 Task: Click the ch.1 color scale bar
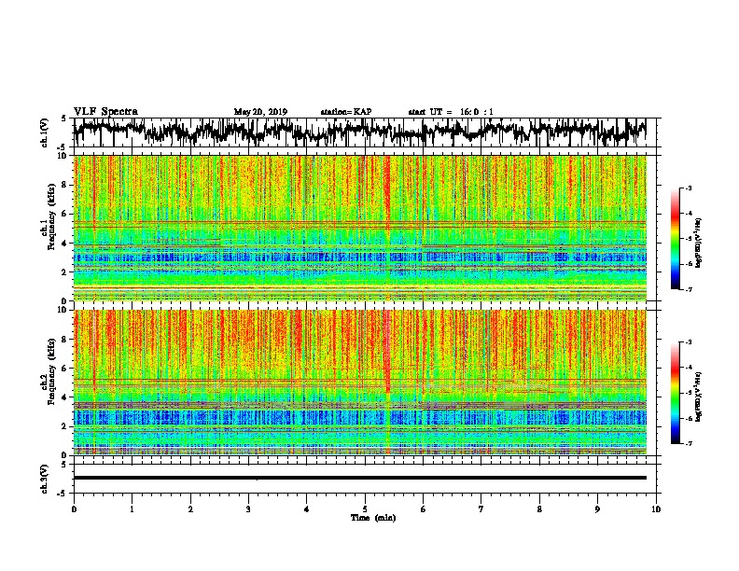(675, 239)
